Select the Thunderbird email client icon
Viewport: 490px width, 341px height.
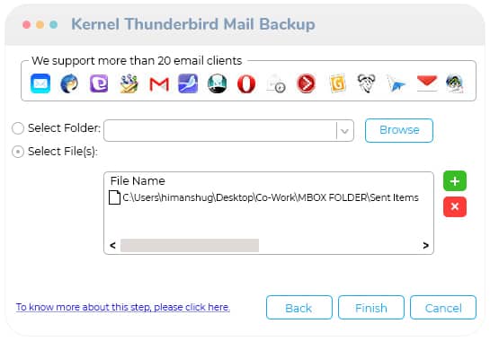69,83
